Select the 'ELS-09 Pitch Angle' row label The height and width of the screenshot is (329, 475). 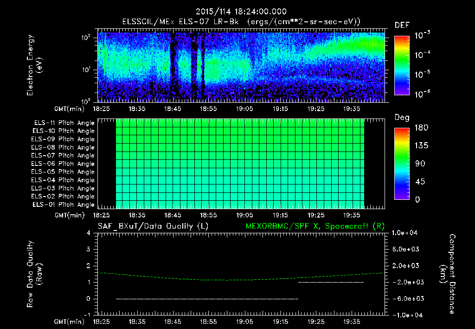click(x=63, y=139)
